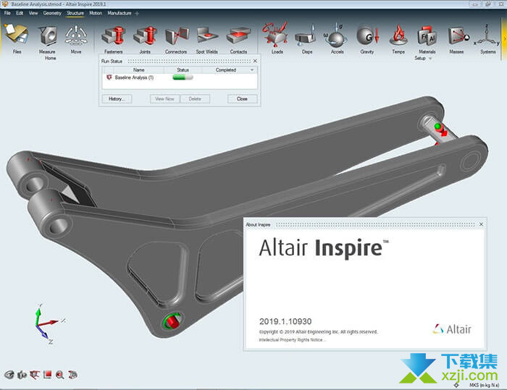Click the Close button in Run Status
The image size is (507, 390).
click(242, 99)
